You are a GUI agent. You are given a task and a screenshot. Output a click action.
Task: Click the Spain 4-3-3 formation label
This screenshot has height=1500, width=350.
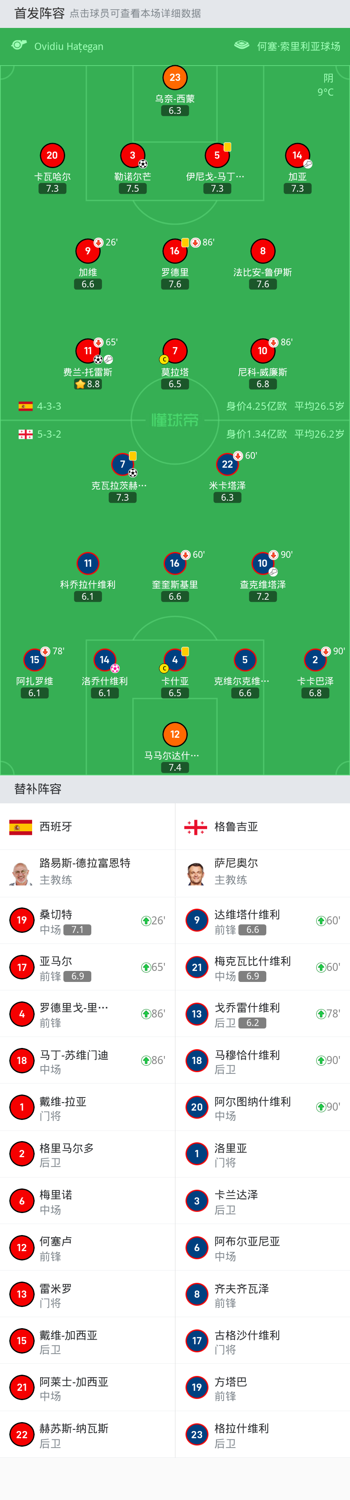(x=49, y=406)
